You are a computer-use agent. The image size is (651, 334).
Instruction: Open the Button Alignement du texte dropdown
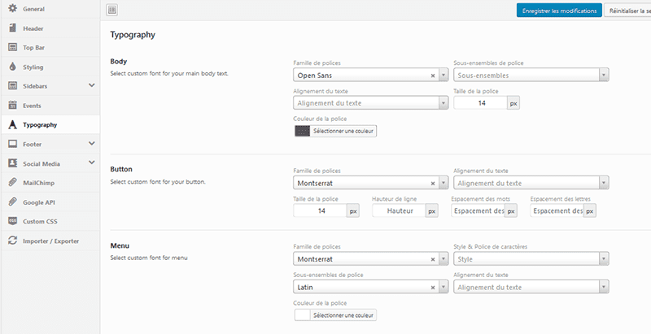(531, 183)
